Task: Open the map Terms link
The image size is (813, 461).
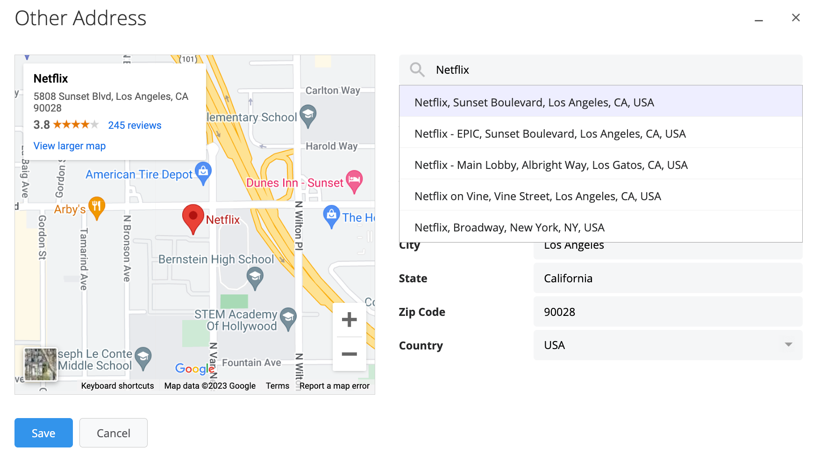Action: pyautogui.click(x=278, y=386)
